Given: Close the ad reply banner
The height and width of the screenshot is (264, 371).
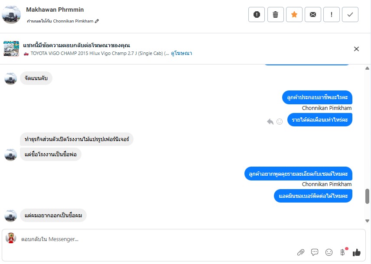Looking at the screenshot, I should [356, 49].
